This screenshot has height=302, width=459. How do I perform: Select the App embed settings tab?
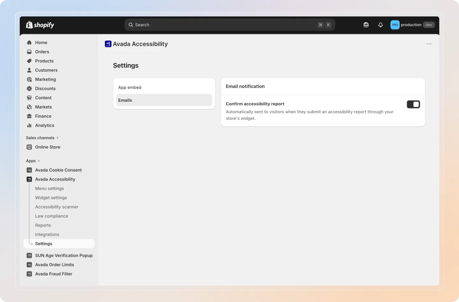click(164, 87)
